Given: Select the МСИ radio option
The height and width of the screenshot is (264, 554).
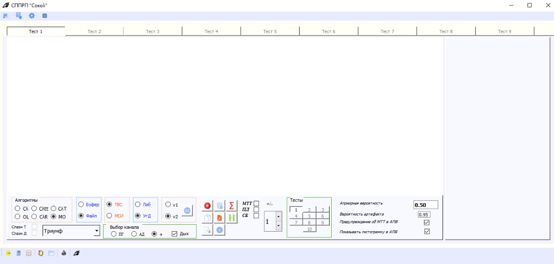Looking at the screenshot, I should point(109,216).
